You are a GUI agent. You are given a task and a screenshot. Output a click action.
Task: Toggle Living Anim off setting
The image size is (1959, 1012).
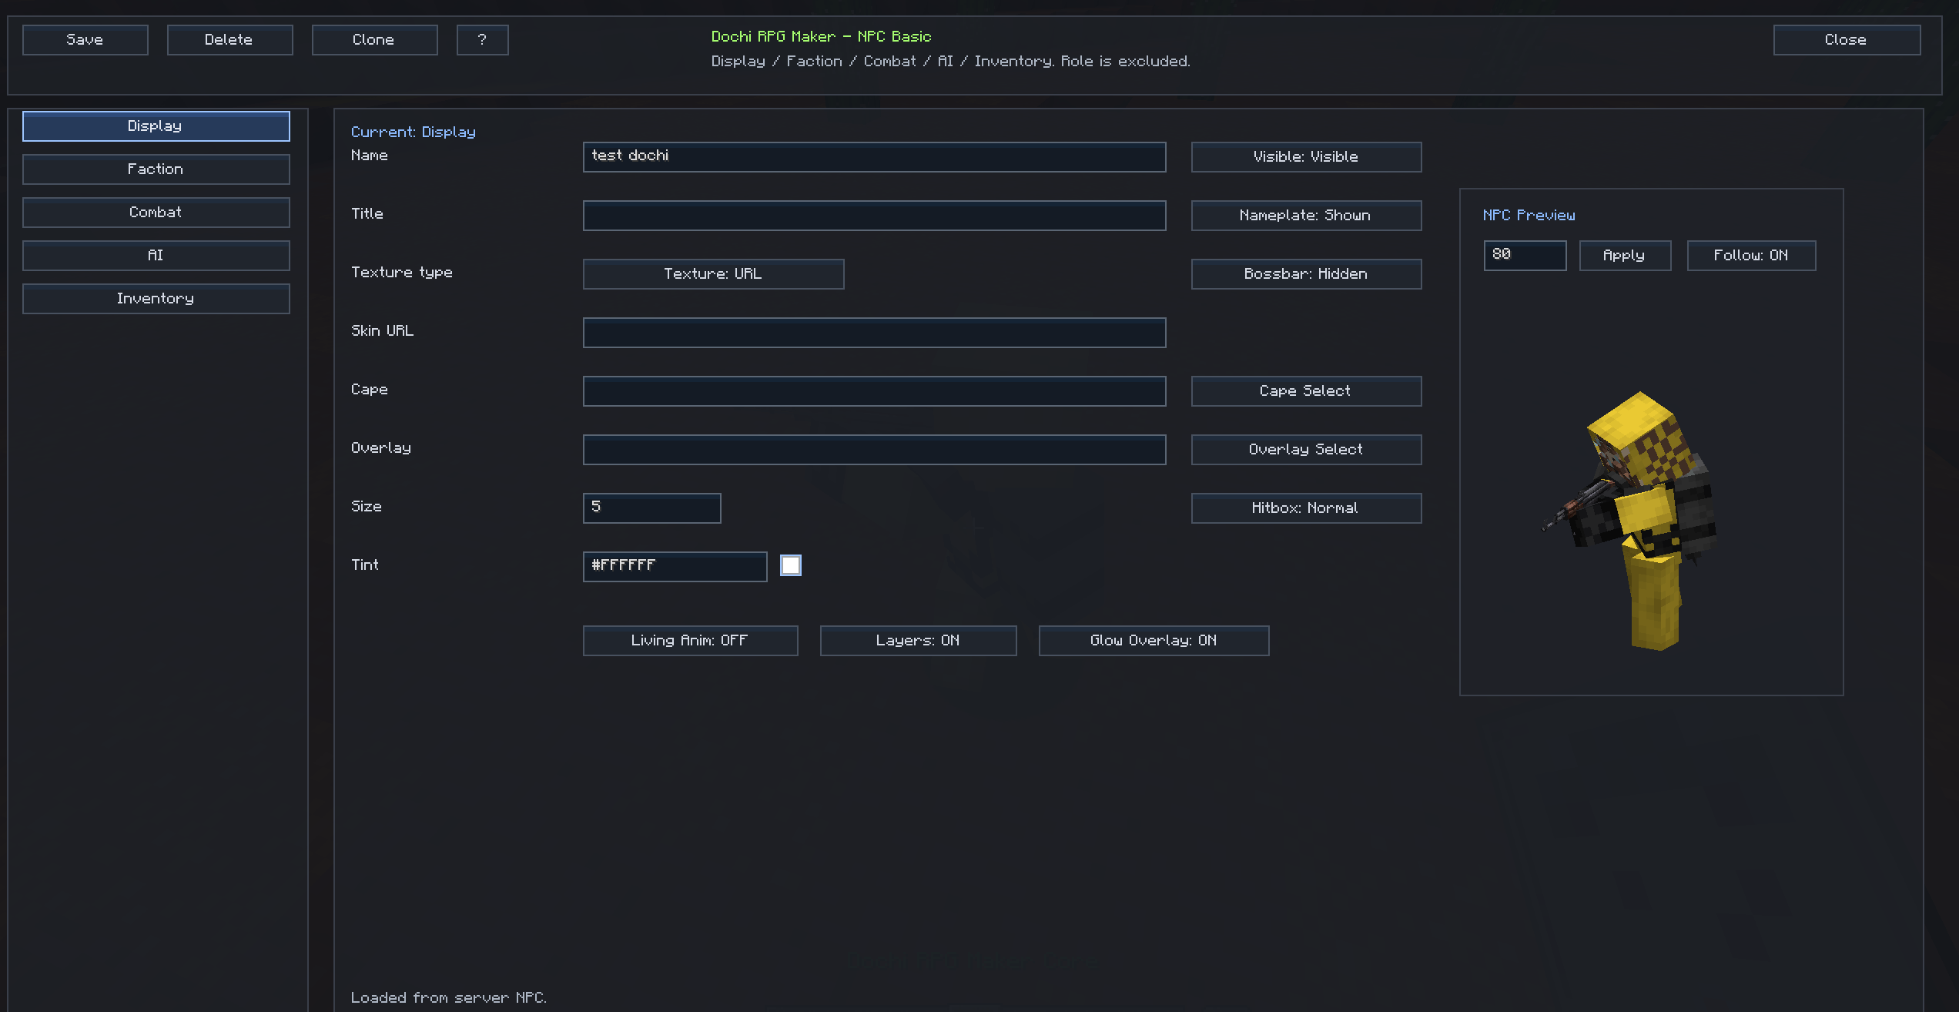click(690, 641)
